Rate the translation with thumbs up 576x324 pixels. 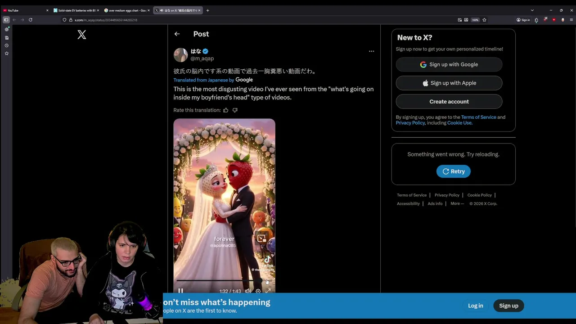coord(226,110)
